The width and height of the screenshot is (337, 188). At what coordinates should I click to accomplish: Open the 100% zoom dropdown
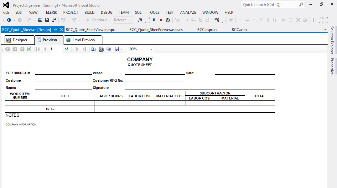[152, 49]
